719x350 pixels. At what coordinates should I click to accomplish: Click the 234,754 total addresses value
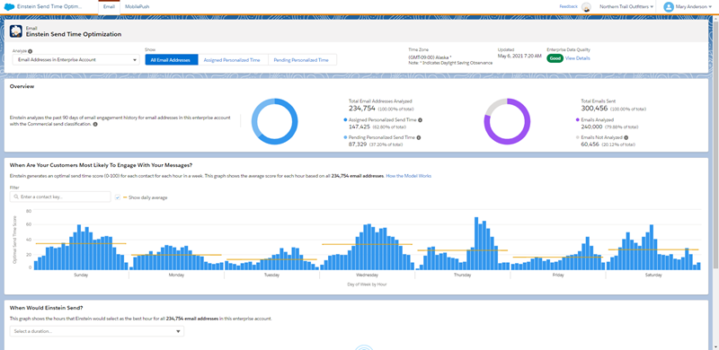click(362, 109)
